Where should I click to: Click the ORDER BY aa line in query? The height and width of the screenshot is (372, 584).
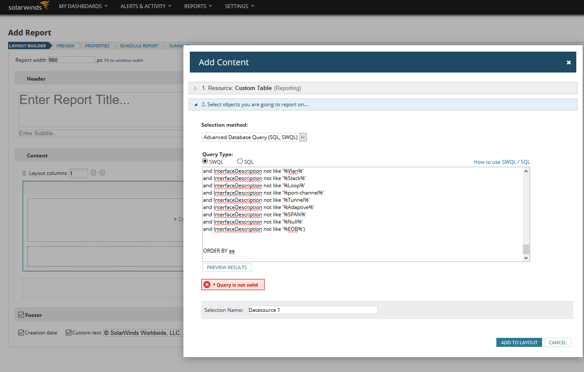[x=219, y=251]
